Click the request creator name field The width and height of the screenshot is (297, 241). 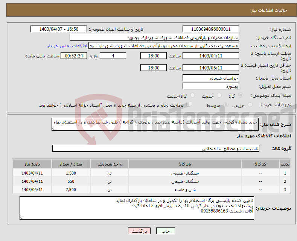pos(164,46)
